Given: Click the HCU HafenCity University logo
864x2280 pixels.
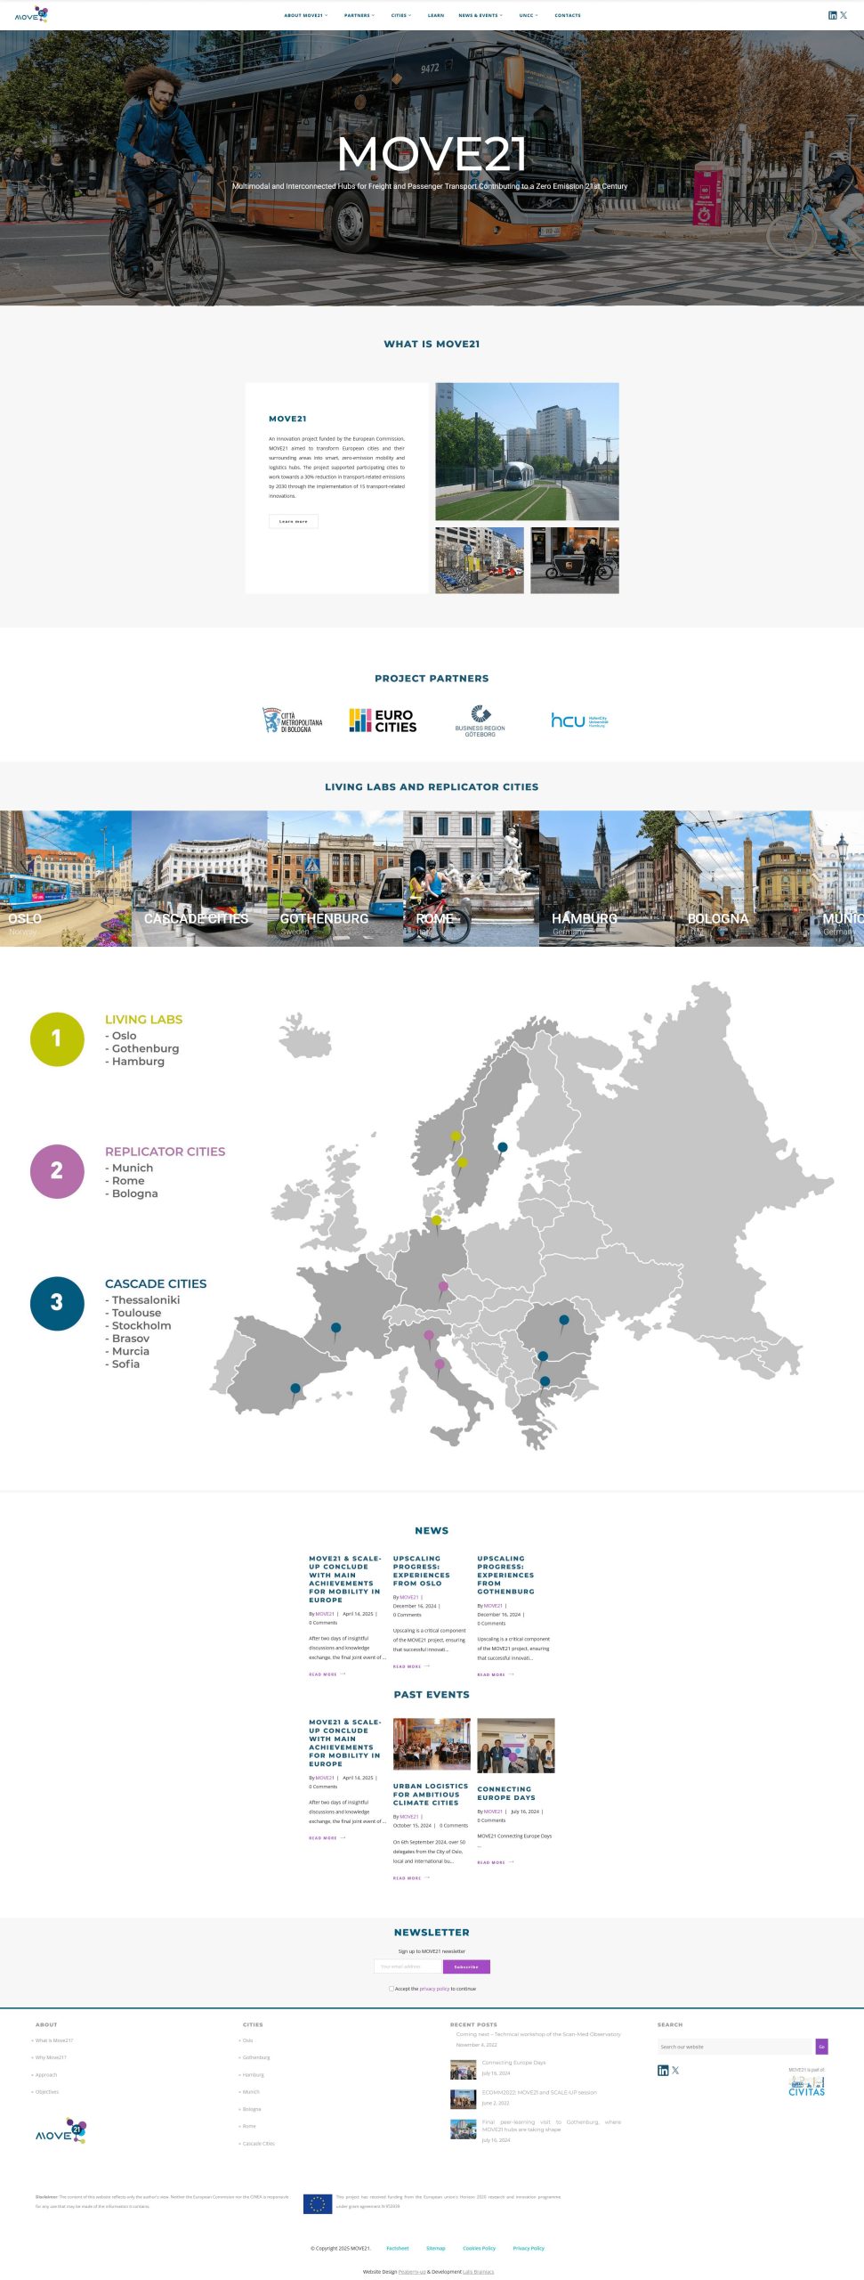Looking at the screenshot, I should pyautogui.click(x=578, y=721).
